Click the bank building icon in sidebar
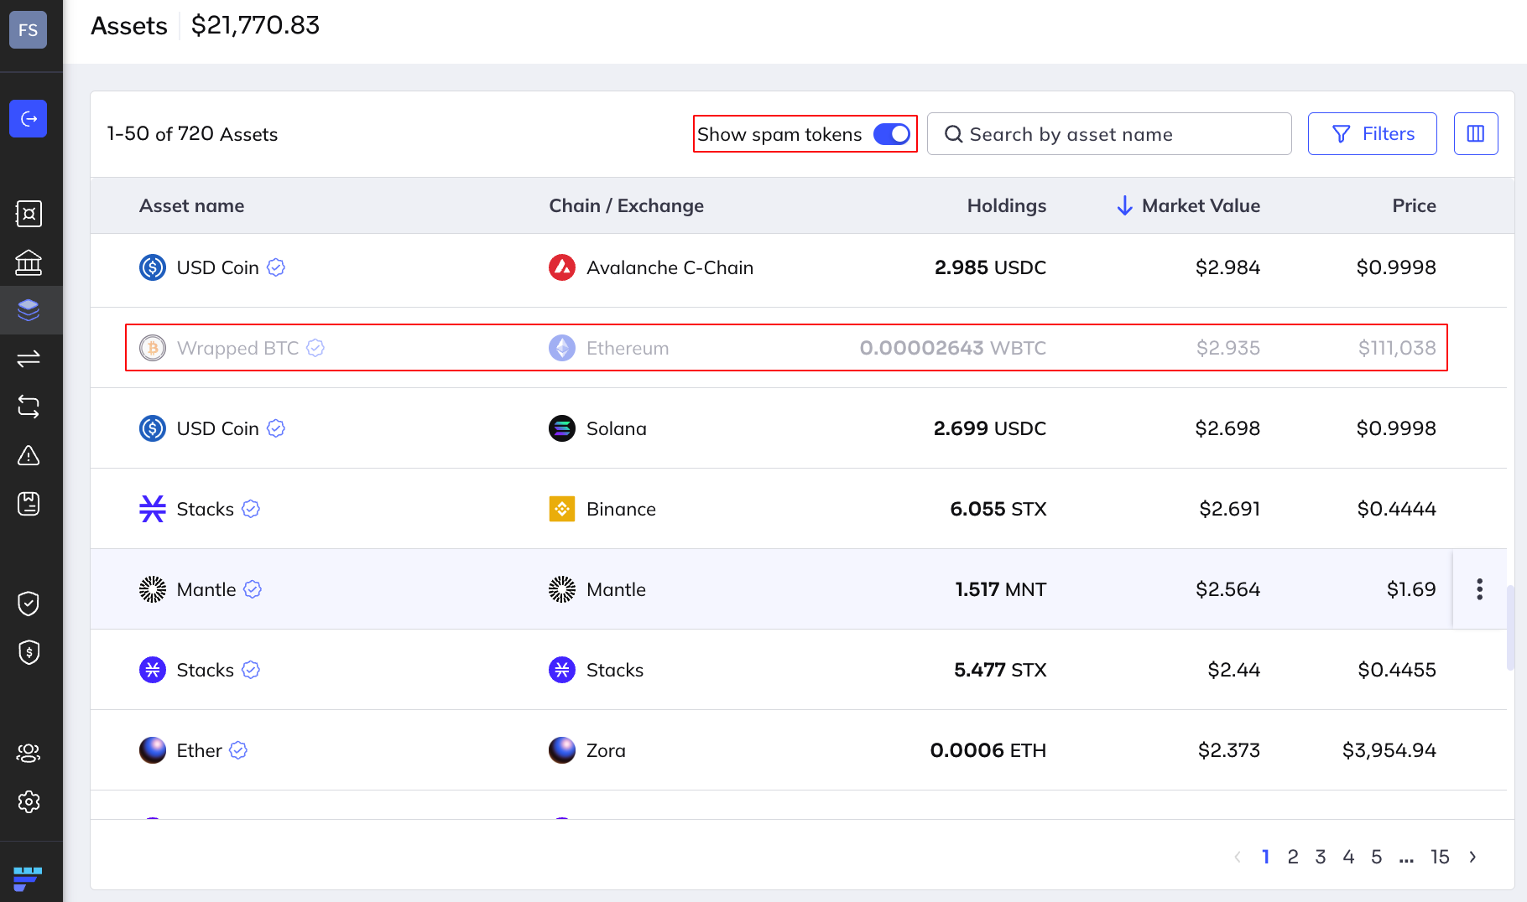Viewport: 1527px width, 902px height. click(29, 262)
